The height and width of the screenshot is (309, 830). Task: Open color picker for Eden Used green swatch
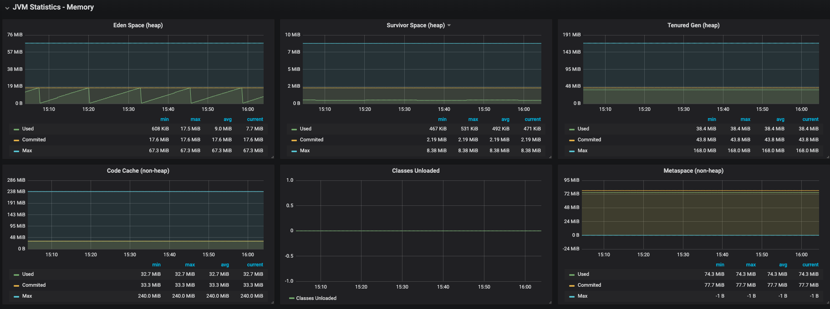tap(16, 130)
